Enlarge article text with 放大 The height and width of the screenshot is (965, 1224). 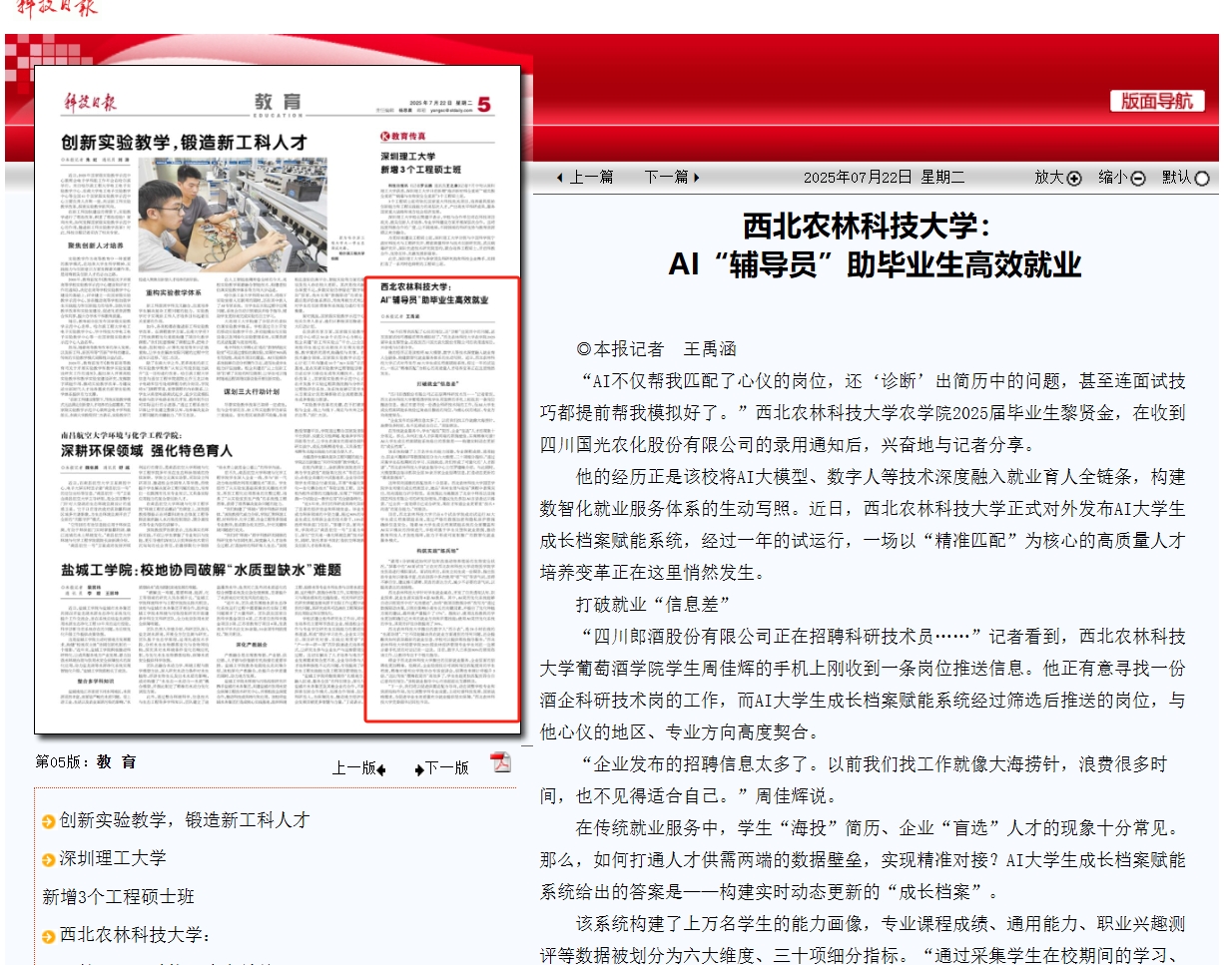1049,178
